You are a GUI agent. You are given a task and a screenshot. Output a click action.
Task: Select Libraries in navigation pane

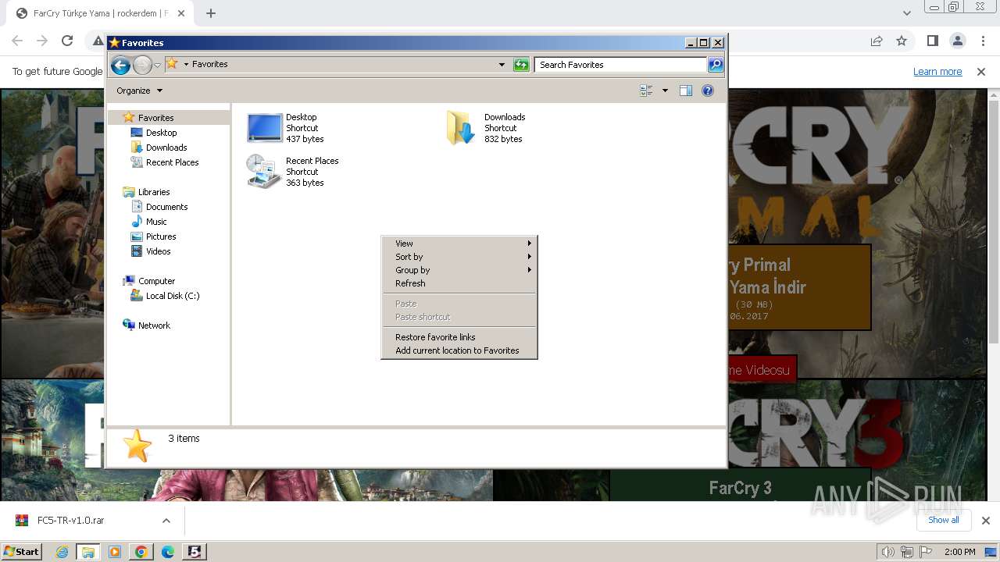tap(154, 192)
